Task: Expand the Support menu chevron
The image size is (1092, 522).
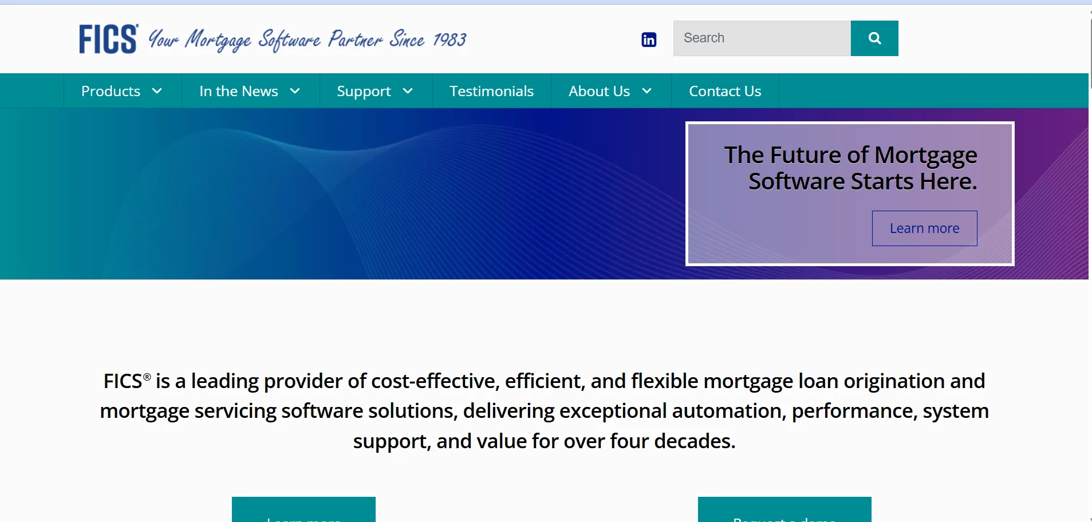Action: (x=408, y=91)
